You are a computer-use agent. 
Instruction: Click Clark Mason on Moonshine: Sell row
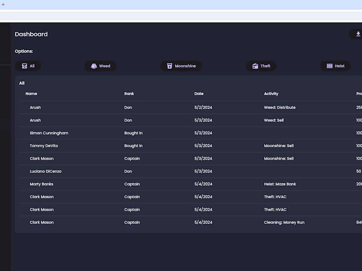(42, 159)
